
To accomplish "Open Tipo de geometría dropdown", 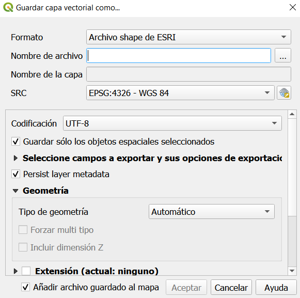I will coord(212,212).
